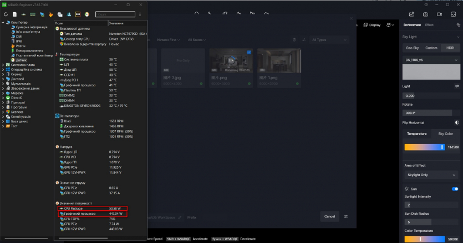The height and width of the screenshot is (243, 463).
Task: Expand the Системна плата tree node
Action: (3, 65)
